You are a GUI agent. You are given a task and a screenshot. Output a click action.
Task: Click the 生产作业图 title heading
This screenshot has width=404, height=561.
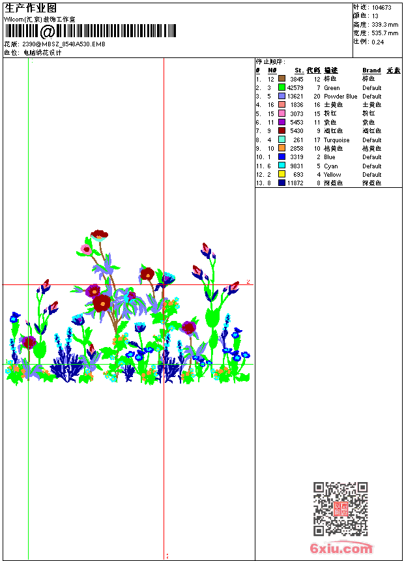coord(31,8)
